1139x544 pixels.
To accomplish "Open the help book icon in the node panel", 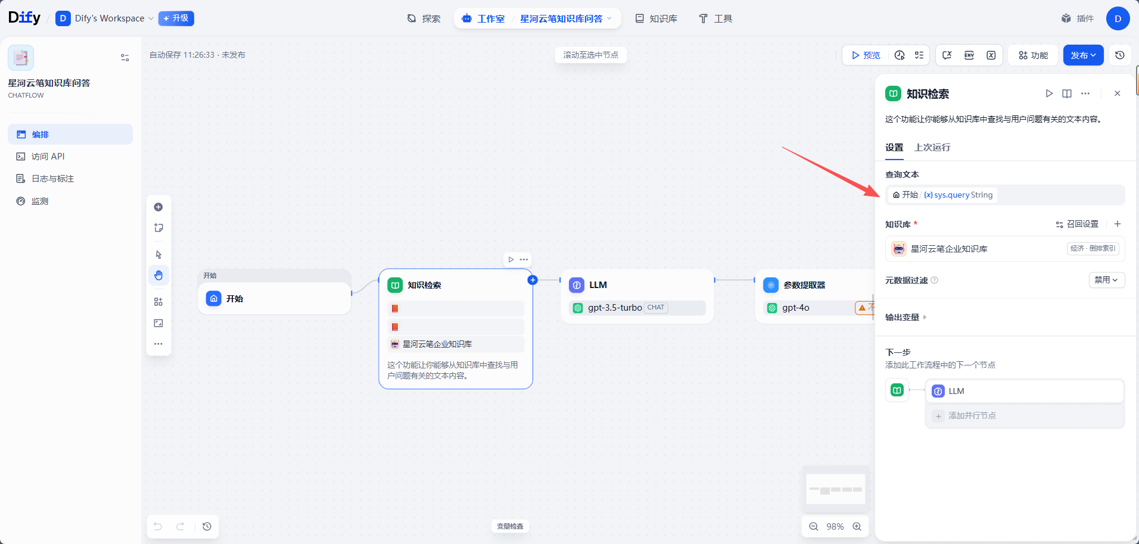I will tap(1067, 93).
